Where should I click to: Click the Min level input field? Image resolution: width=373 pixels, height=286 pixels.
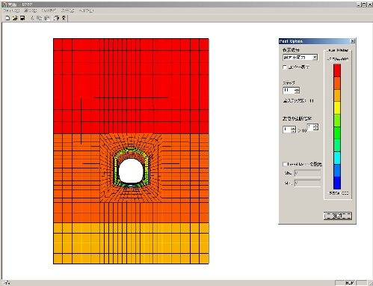tap(307, 183)
